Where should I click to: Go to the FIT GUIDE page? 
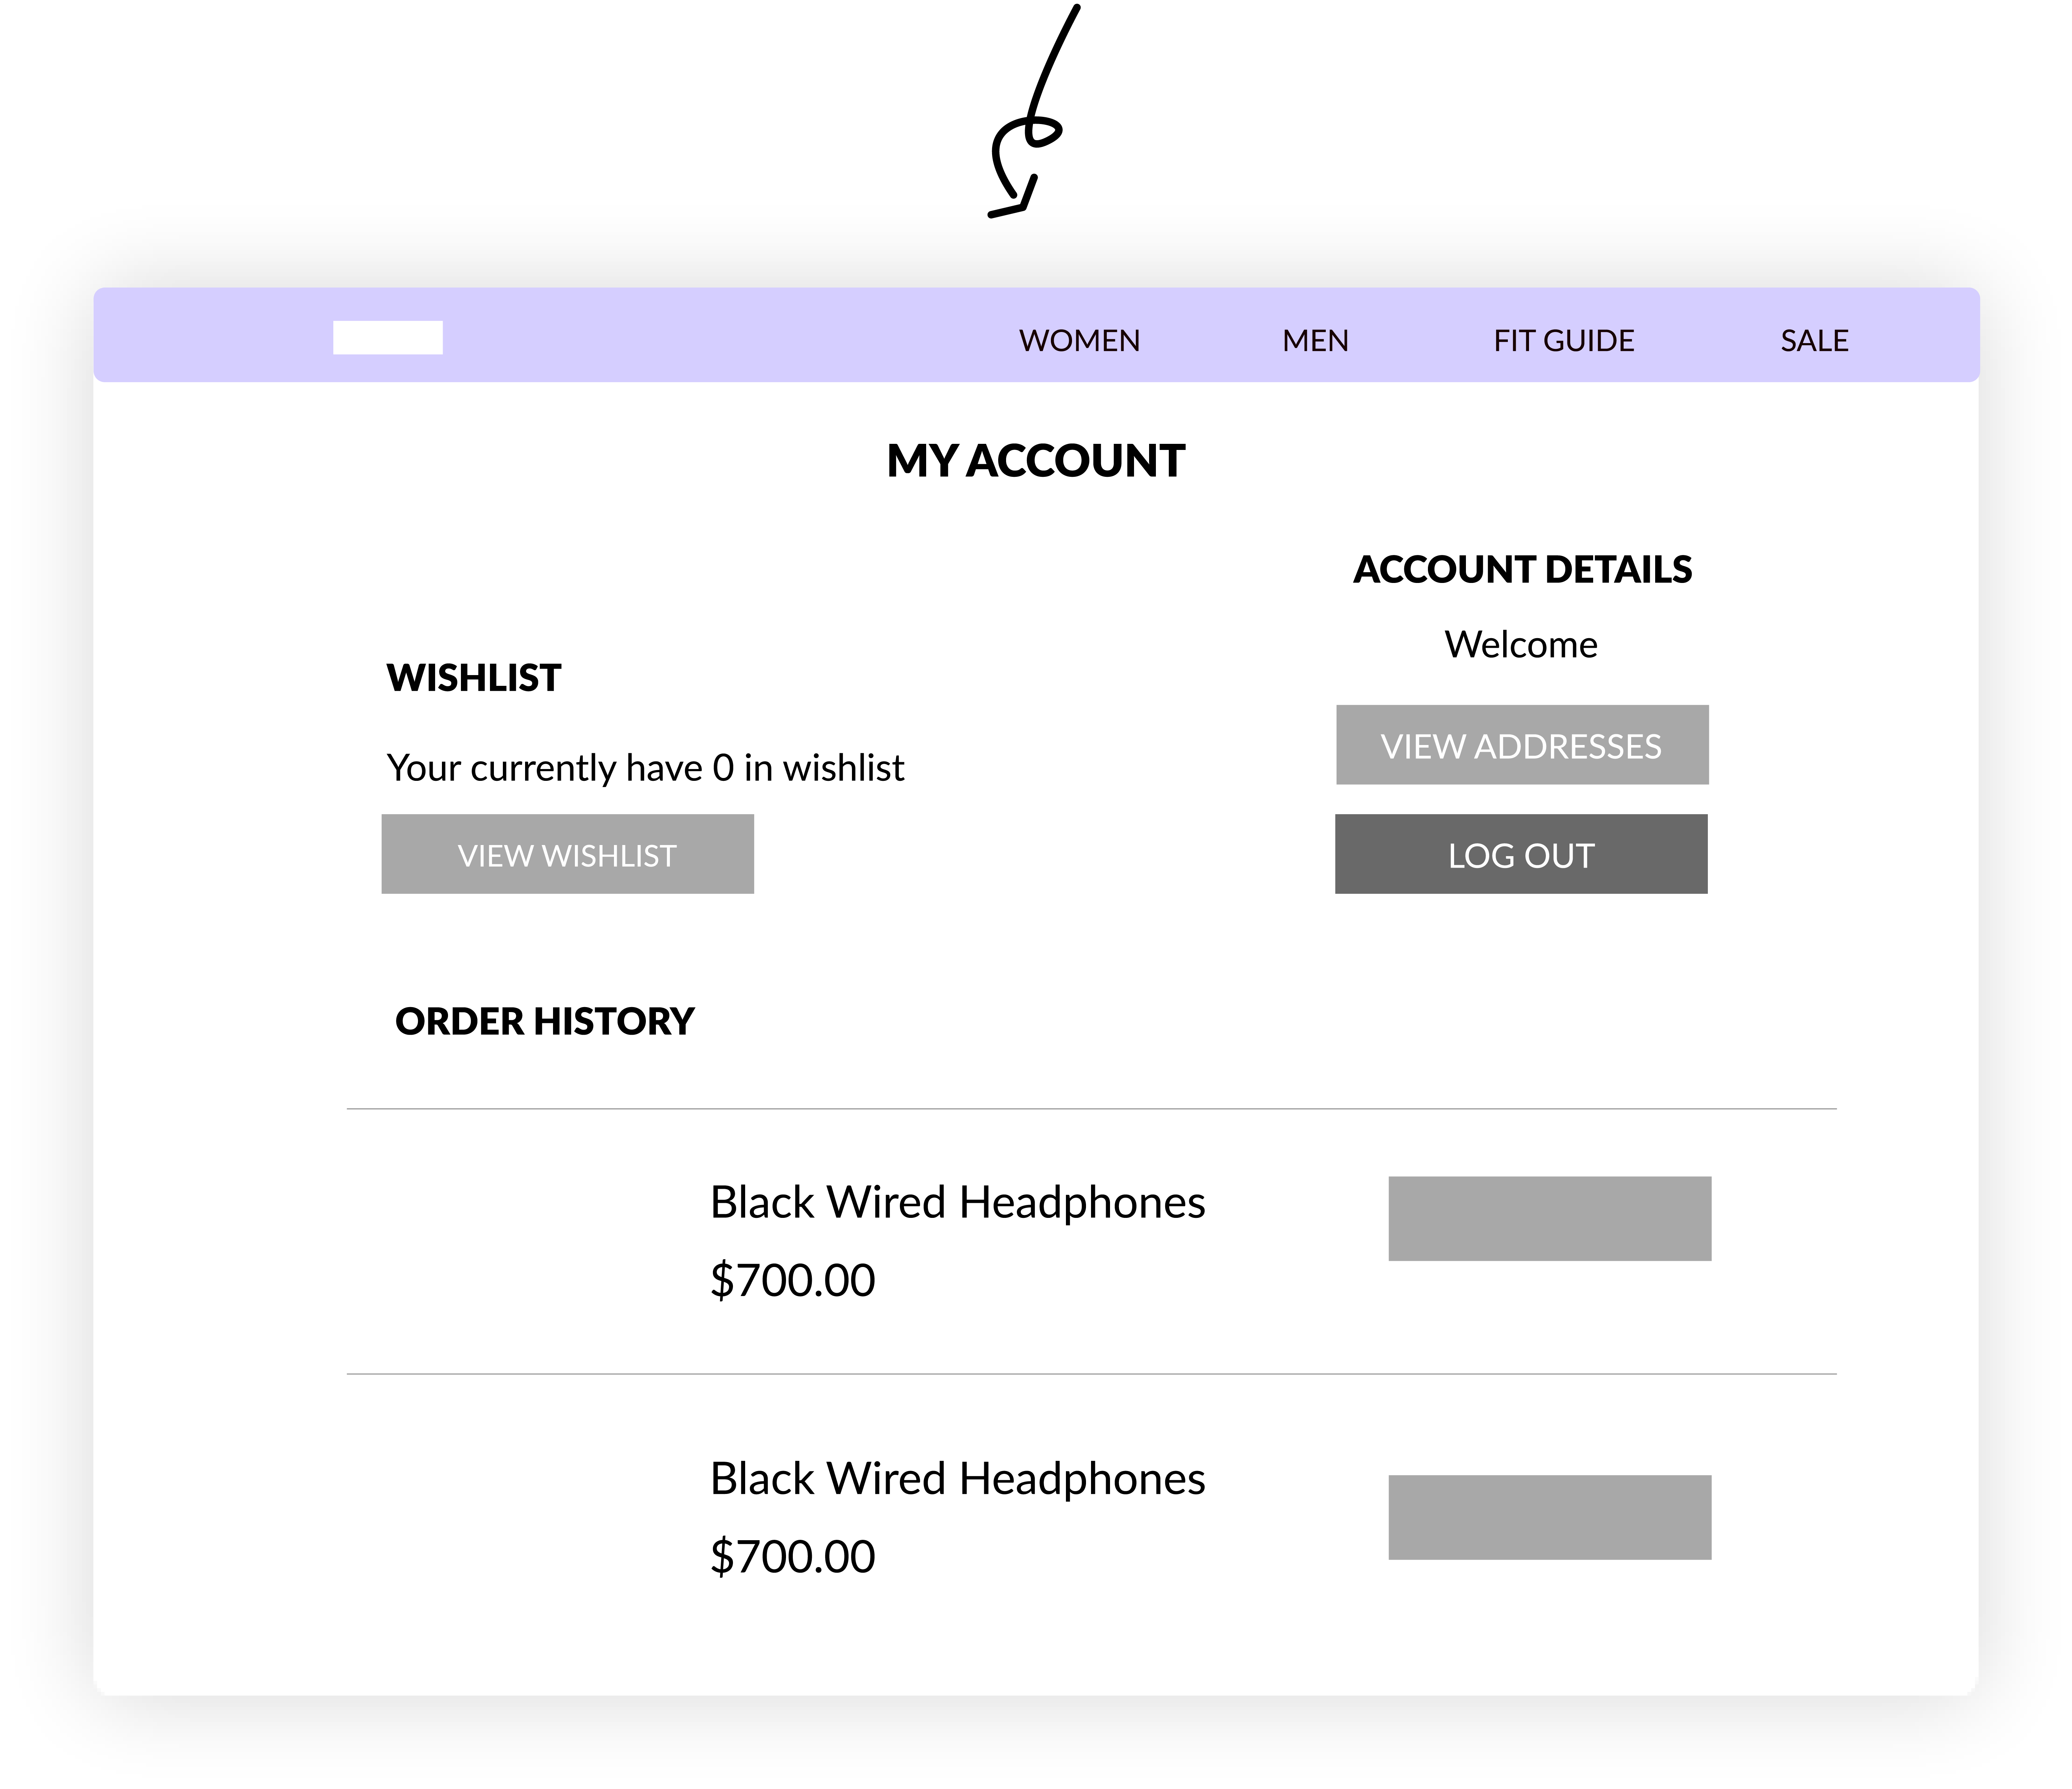pyautogui.click(x=1563, y=341)
